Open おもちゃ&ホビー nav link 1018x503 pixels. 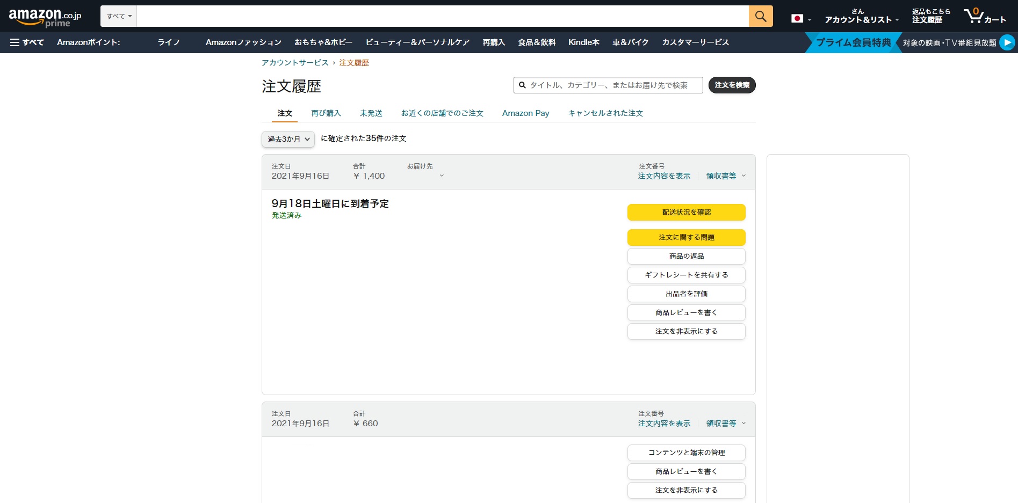tap(323, 42)
